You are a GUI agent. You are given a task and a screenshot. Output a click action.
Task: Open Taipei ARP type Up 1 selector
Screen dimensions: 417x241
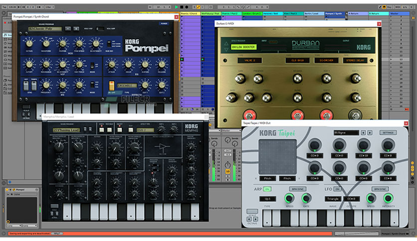click(267, 199)
